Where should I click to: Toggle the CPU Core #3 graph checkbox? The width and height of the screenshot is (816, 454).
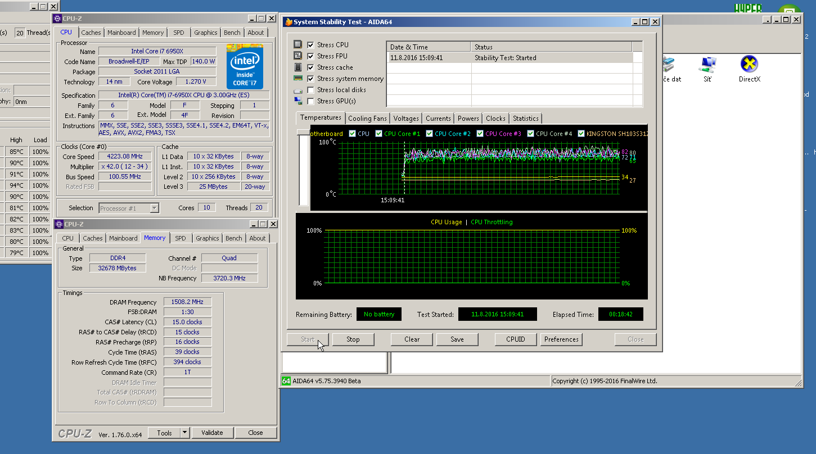[x=480, y=134]
